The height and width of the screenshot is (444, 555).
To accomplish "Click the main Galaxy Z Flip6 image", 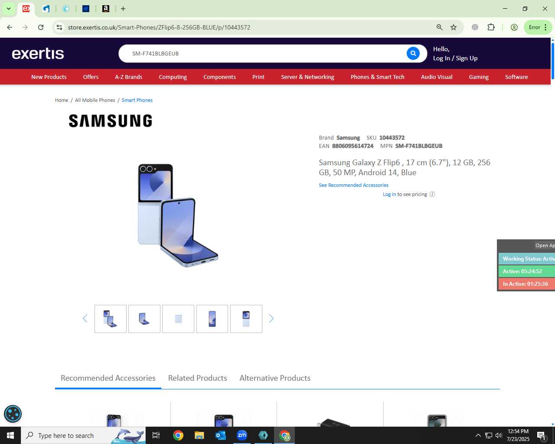I will coord(178,215).
